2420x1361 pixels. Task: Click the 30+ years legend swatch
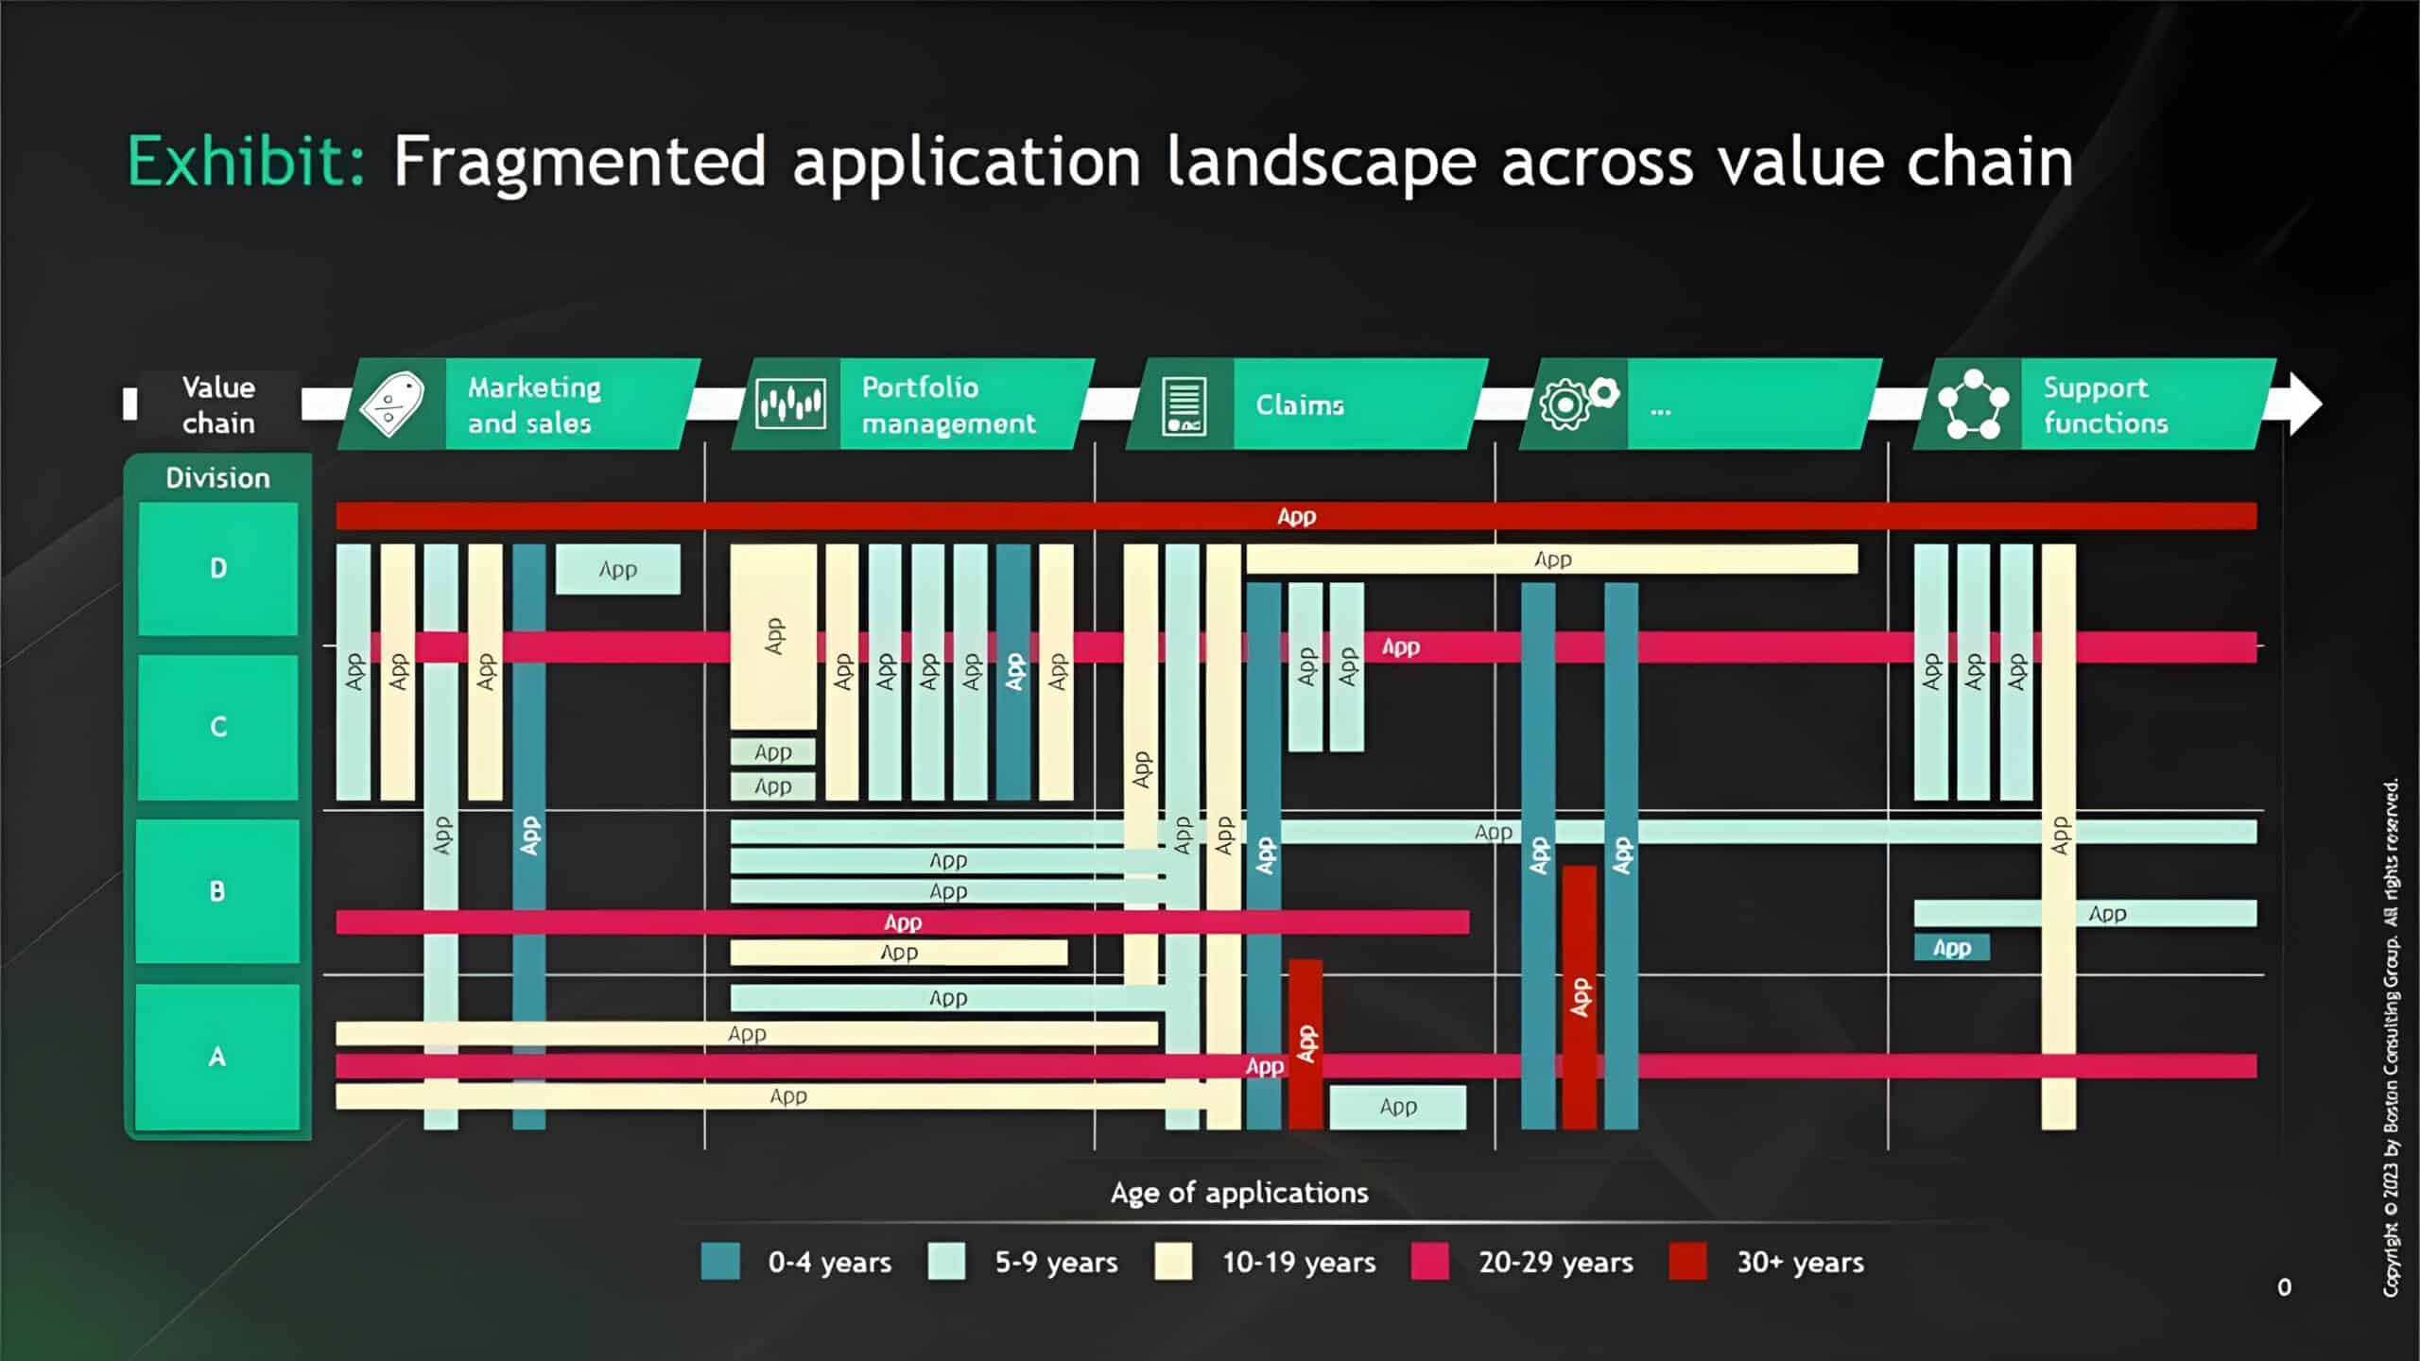tap(1687, 1261)
